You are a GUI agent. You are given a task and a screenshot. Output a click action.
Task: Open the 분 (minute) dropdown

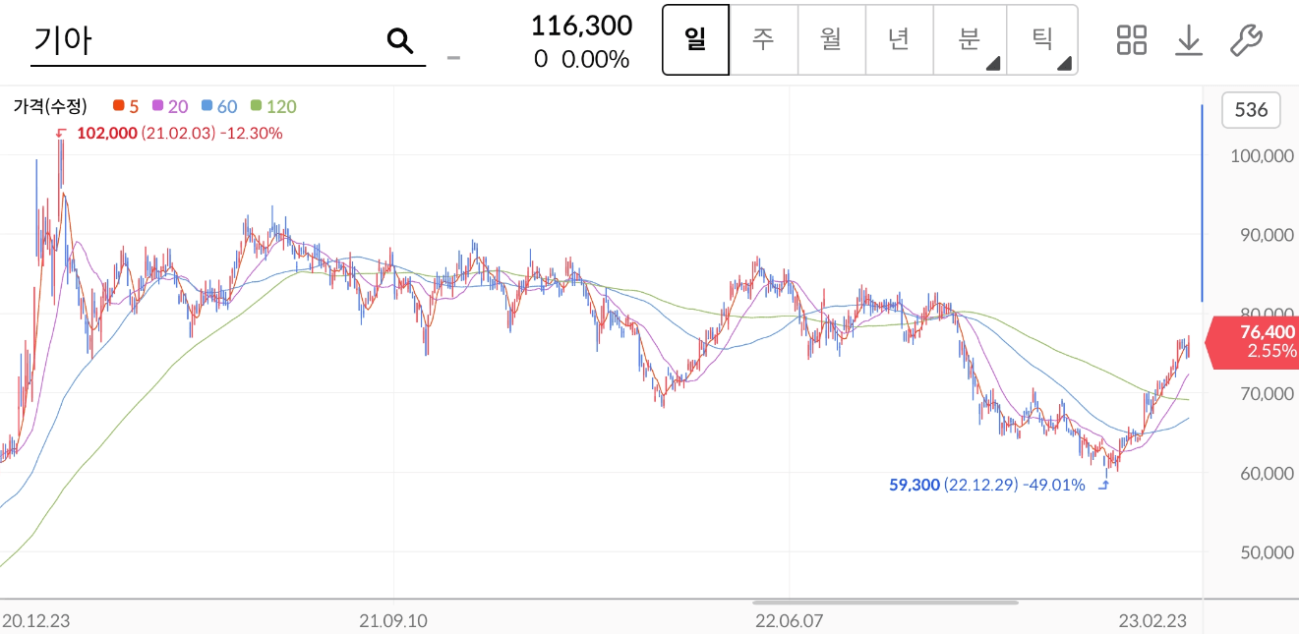click(970, 40)
